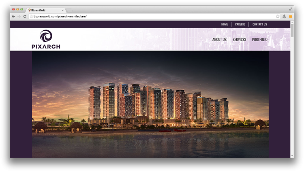The height and width of the screenshot is (172, 304).
Task: Click the extension icon beside the bookmark star
Action: (284, 16)
